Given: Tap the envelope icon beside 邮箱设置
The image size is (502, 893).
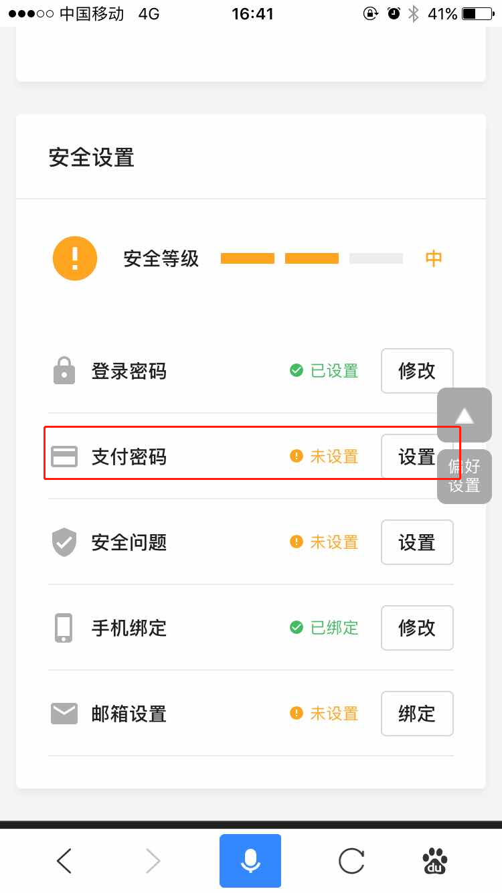Looking at the screenshot, I should [64, 714].
